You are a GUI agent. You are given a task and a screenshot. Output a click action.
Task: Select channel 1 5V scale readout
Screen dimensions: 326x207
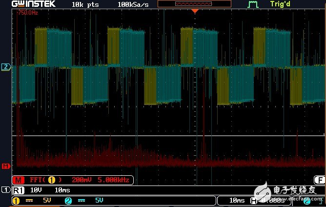pos(46,200)
